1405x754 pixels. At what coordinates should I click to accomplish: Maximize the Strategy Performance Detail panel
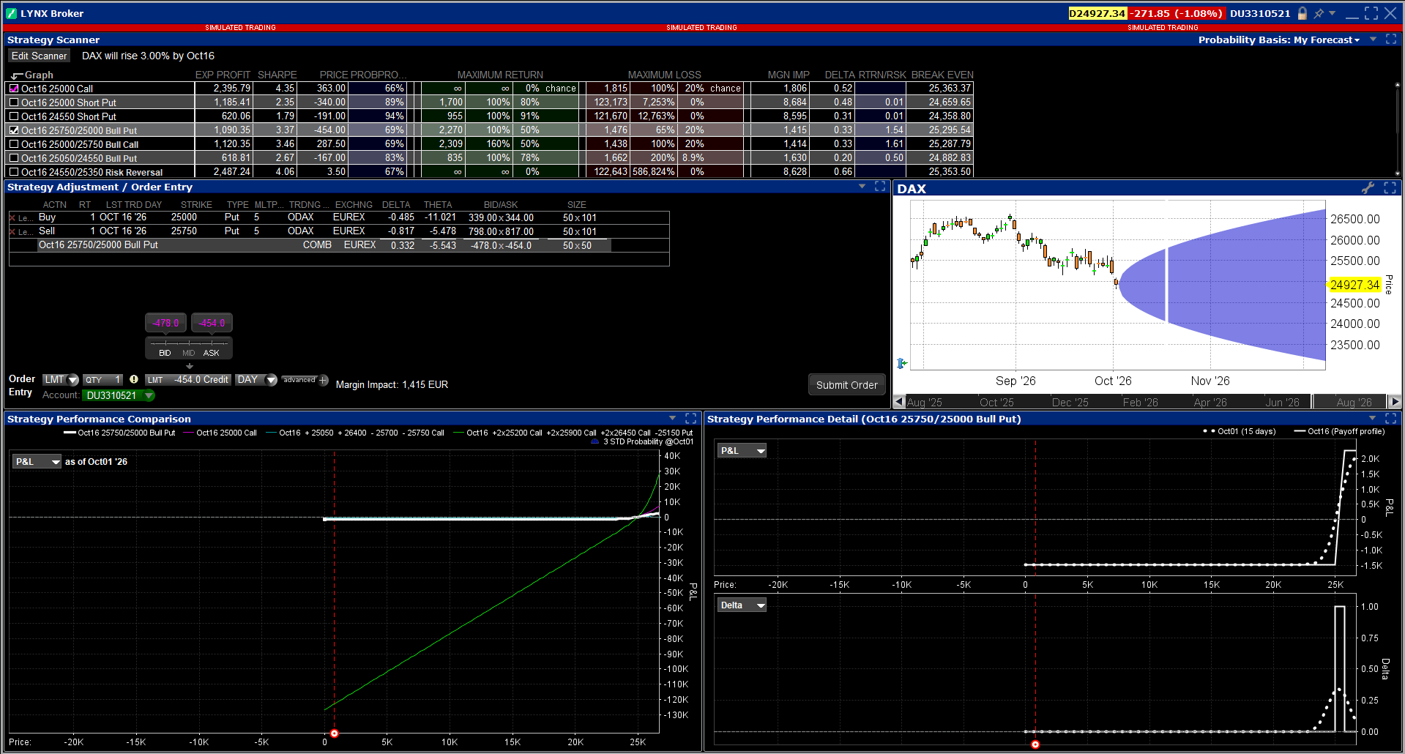(x=1391, y=419)
